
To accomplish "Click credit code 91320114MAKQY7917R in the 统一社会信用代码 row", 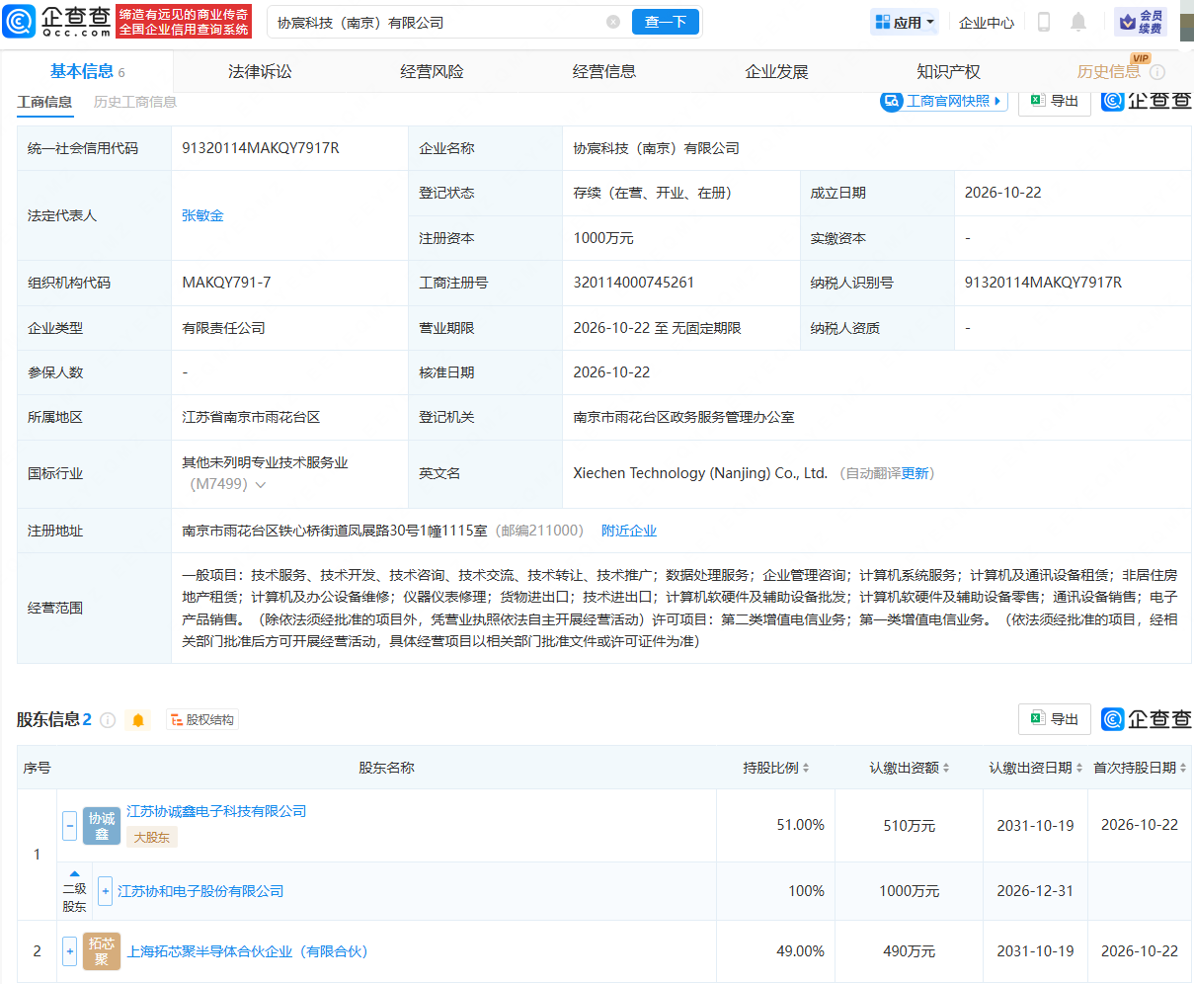I will point(261,148).
